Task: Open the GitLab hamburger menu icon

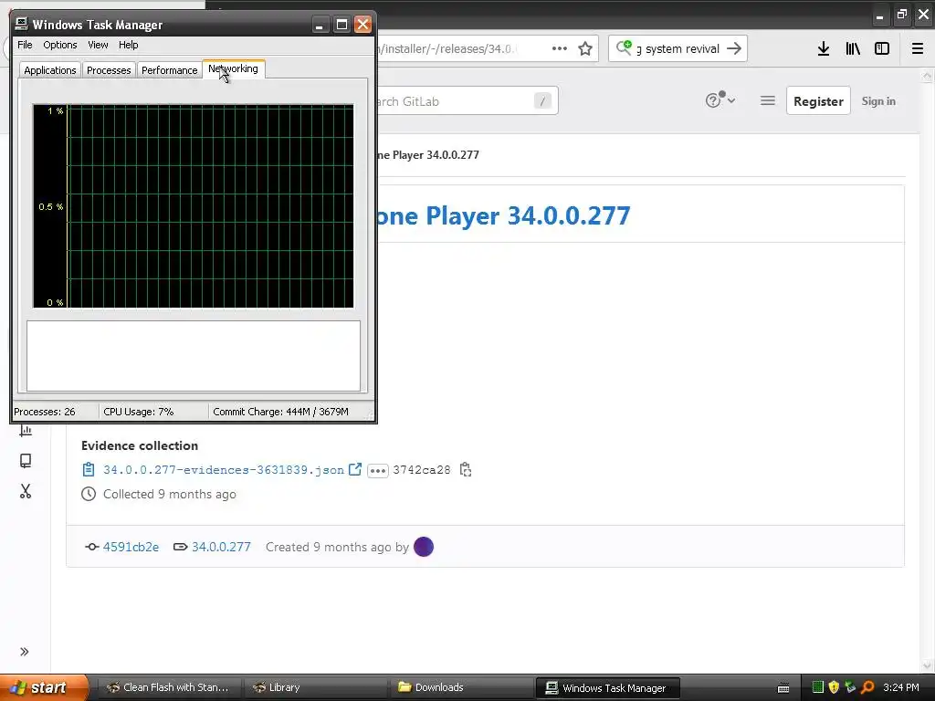Action: point(767,100)
